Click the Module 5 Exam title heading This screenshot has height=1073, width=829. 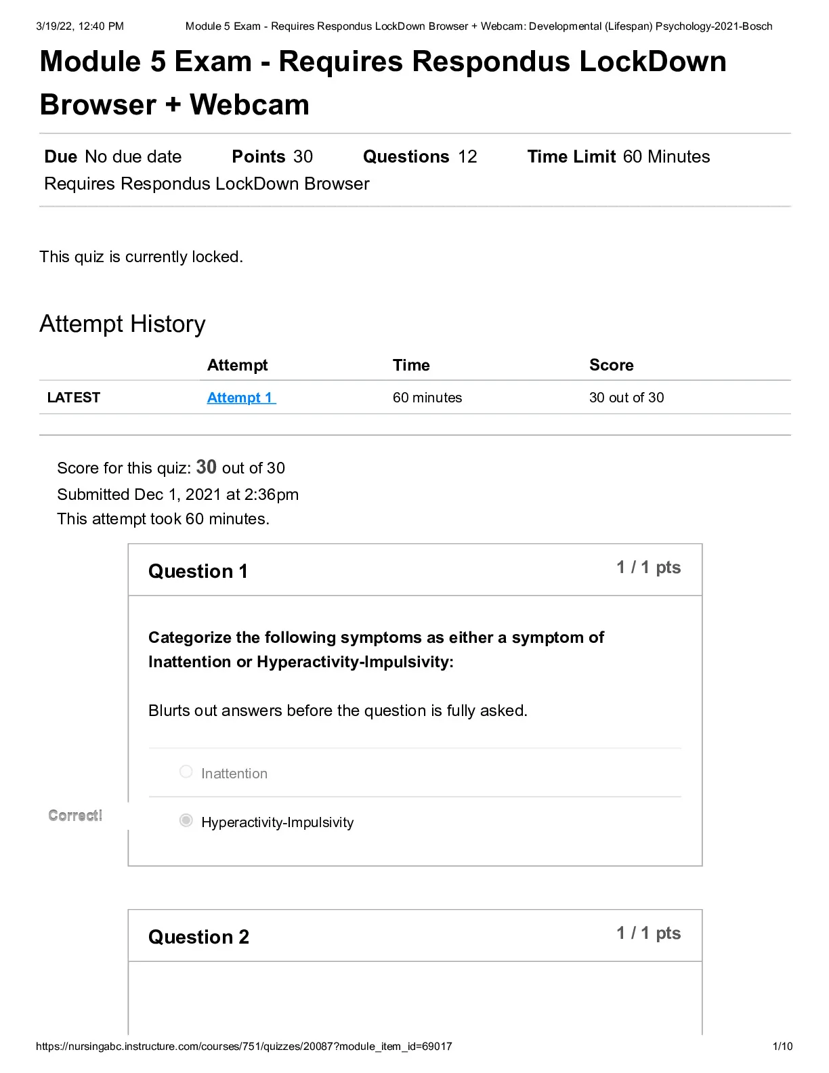383,83
